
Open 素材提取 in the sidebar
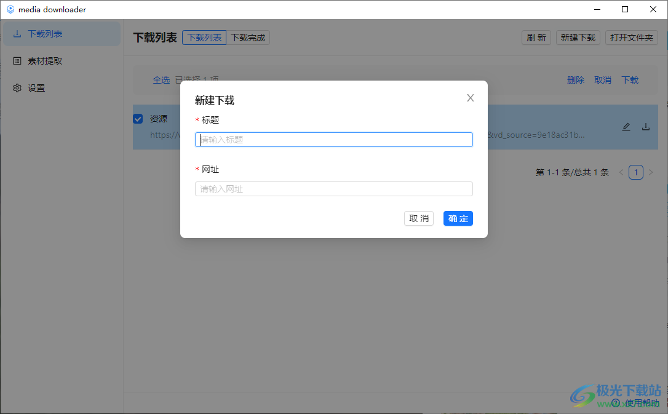point(62,61)
